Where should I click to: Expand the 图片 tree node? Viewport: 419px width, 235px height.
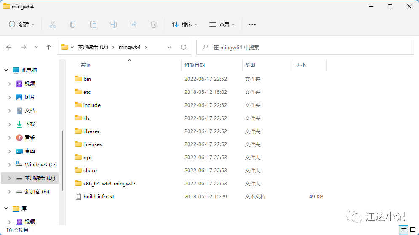[9, 97]
